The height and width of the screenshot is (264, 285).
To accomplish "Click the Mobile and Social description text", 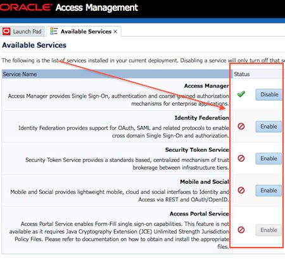I will 120,196.
